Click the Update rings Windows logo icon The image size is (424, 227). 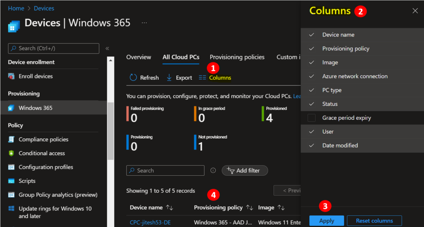point(11,208)
